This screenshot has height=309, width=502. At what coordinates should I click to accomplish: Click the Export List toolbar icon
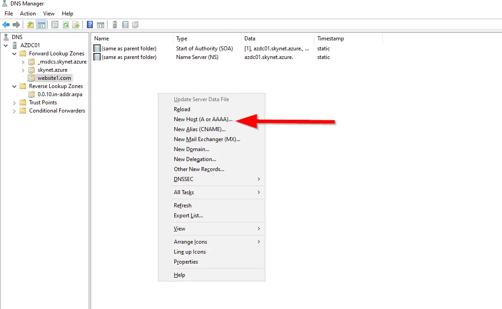pos(76,25)
